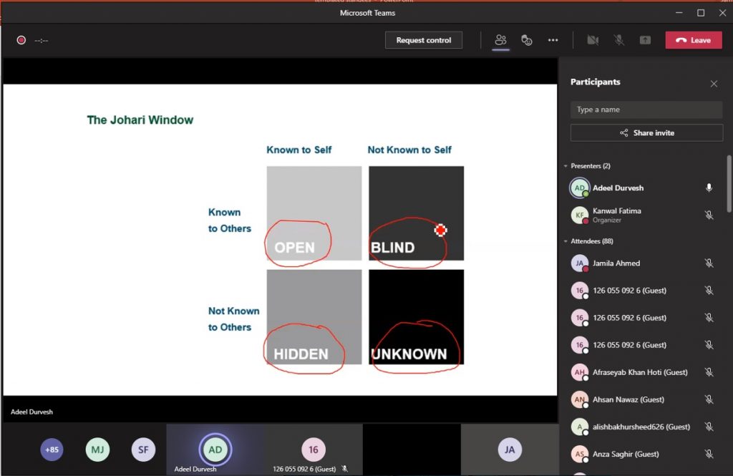Image resolution: width=733 pixels, height=476 pixels.
Task: Leave the meeting with Leave button
Action: pyautogui.click(x=694, y=40)
